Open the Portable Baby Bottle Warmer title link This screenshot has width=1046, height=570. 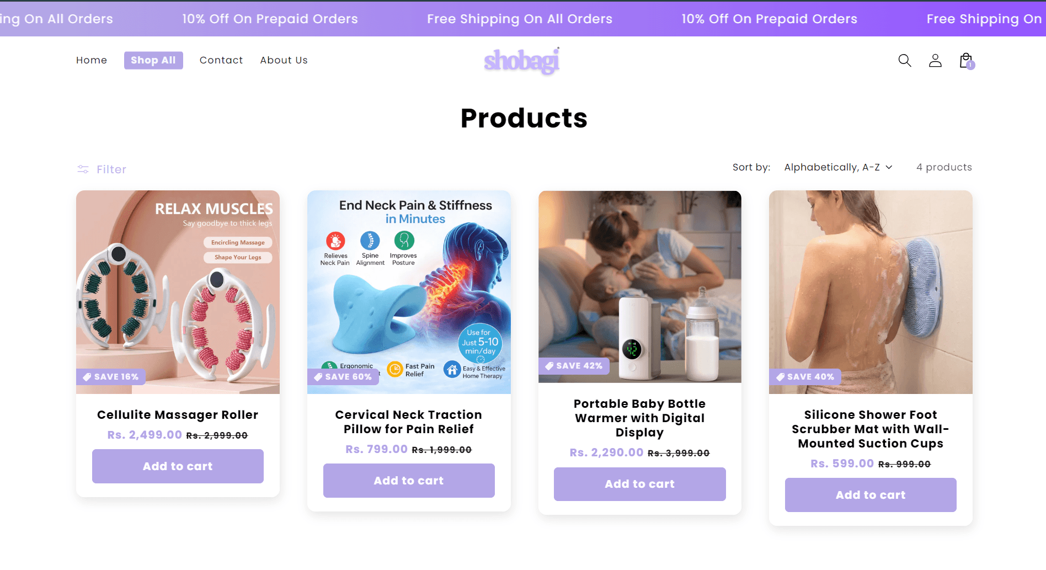(640, 418)
